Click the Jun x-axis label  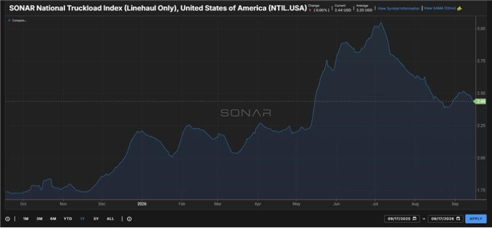(336, 204)
